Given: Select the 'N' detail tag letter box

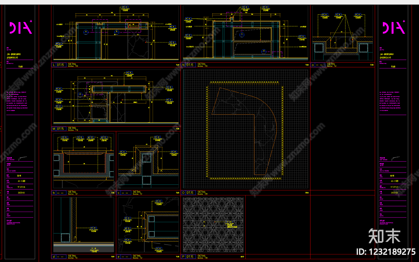Looking at the screenshot, I should [x=183, y=65].
